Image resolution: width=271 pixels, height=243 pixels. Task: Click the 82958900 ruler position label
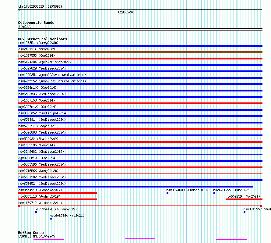click(125, 12)
